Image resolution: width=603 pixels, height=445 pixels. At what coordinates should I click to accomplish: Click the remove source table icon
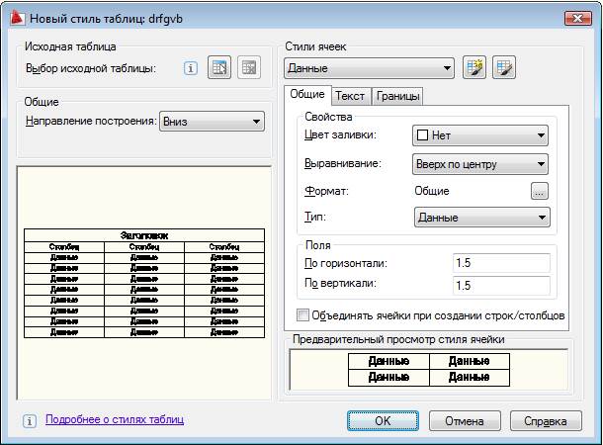point(249,68)
